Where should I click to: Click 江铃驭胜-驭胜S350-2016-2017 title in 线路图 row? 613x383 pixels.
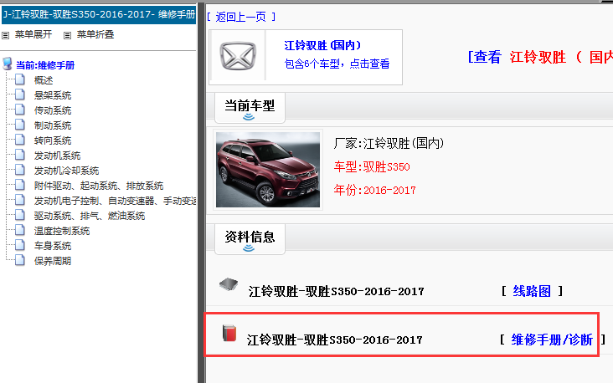[336, 291]
